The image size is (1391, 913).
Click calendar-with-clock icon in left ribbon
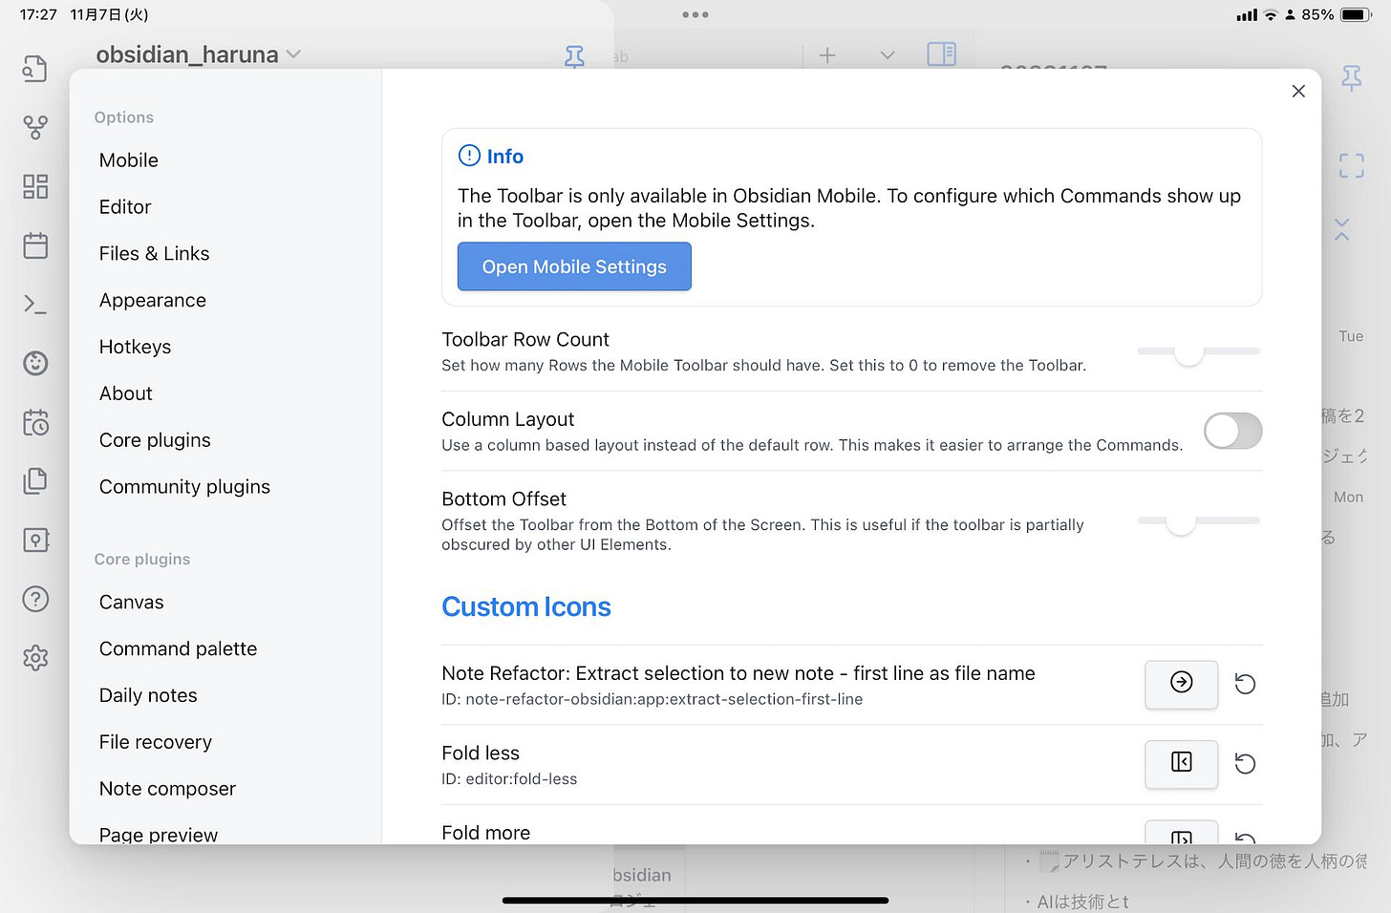[x=35, y=422]
